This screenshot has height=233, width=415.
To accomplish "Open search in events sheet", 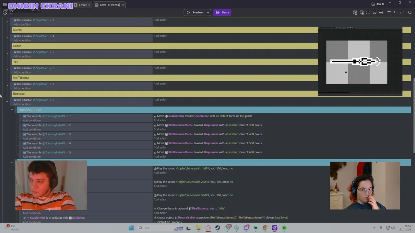I will 410,13.
